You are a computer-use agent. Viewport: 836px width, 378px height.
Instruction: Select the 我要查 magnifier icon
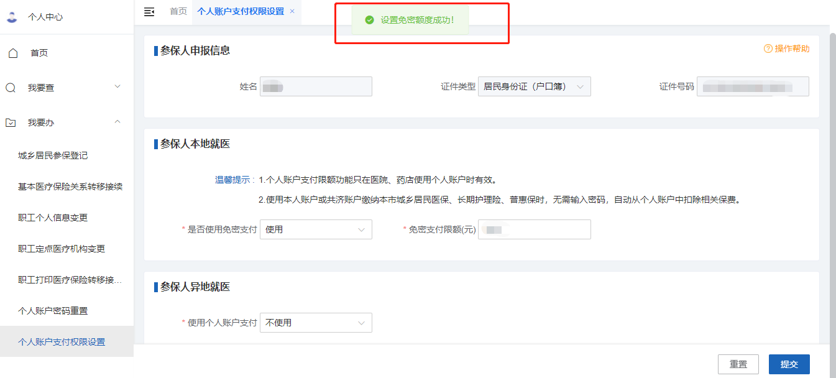click(x=10, y=87)
